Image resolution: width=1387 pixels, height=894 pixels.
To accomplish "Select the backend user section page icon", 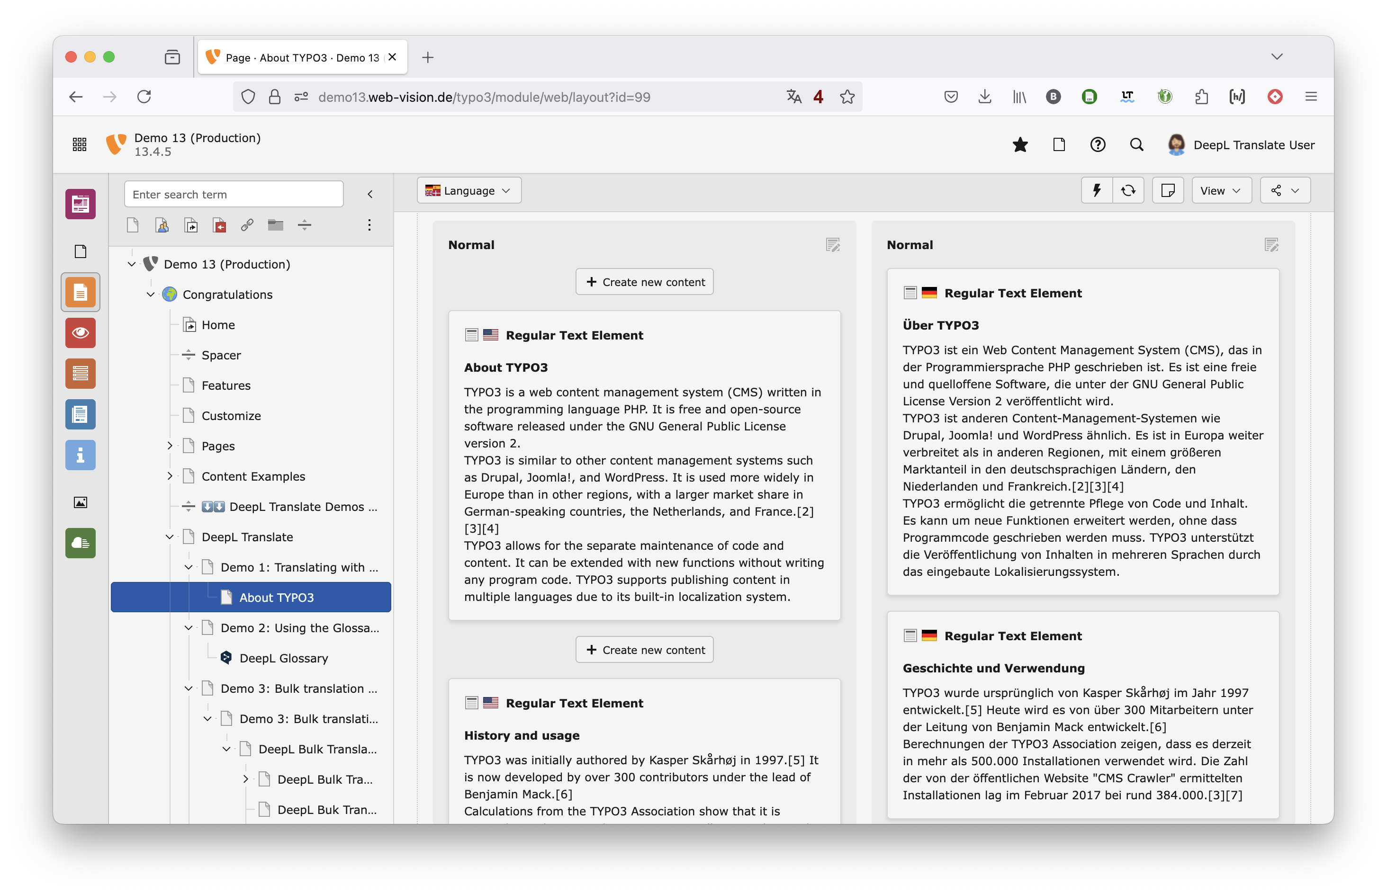I will pyautogui.click(x=162, y=225).
